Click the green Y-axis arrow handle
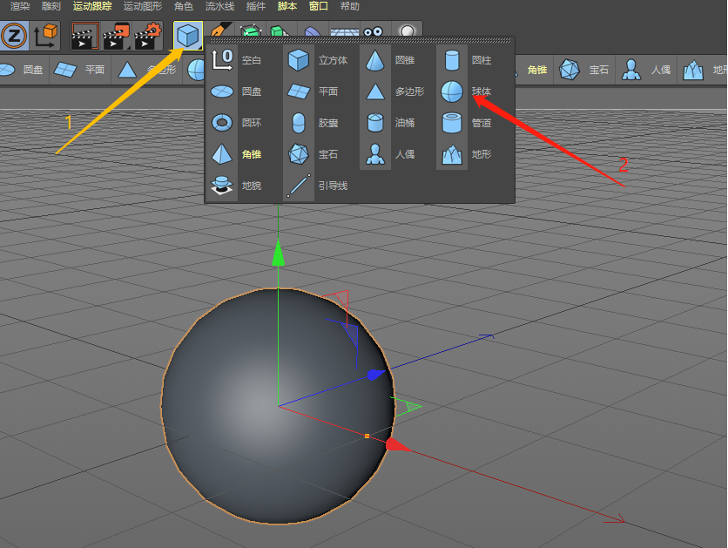 click(x=278, y=254)
